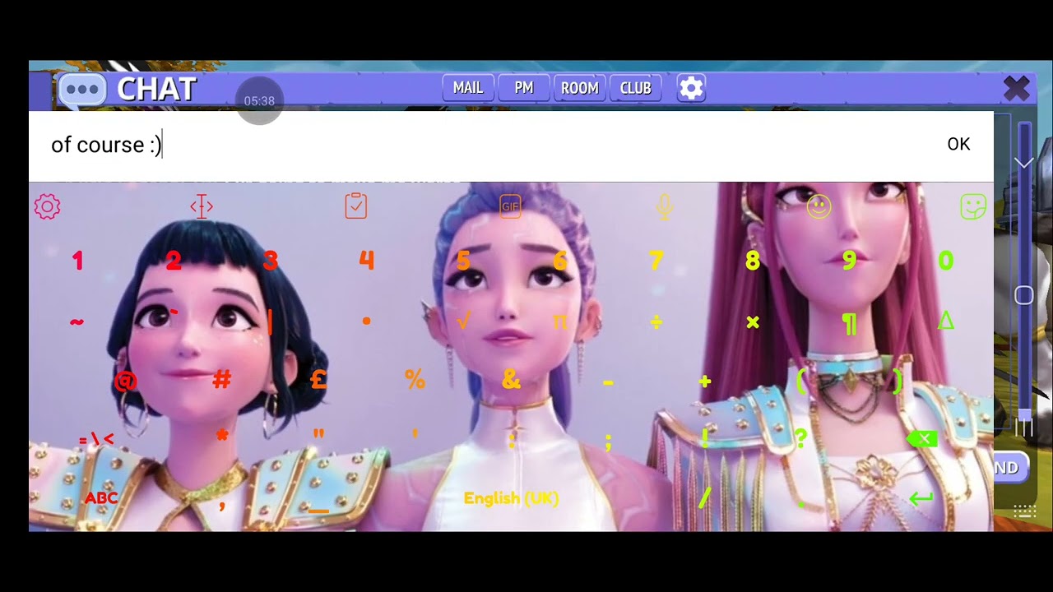Tap the square root symbol key
The height and width of the screenshot is (592, 1053).
click(463, 321)
